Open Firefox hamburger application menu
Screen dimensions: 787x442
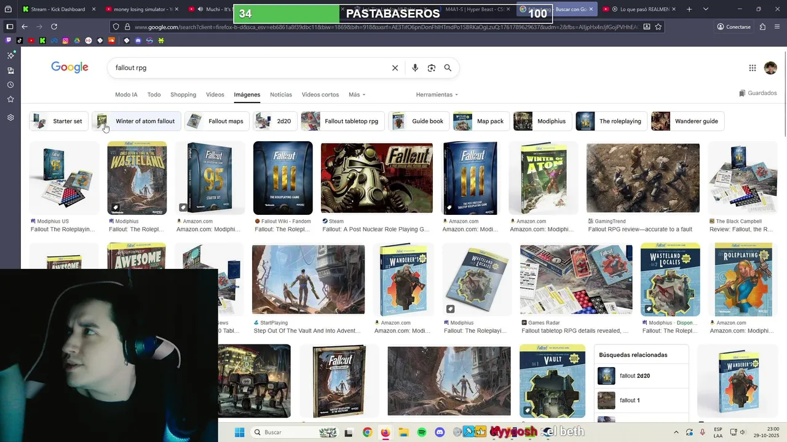tap(777, 27)
